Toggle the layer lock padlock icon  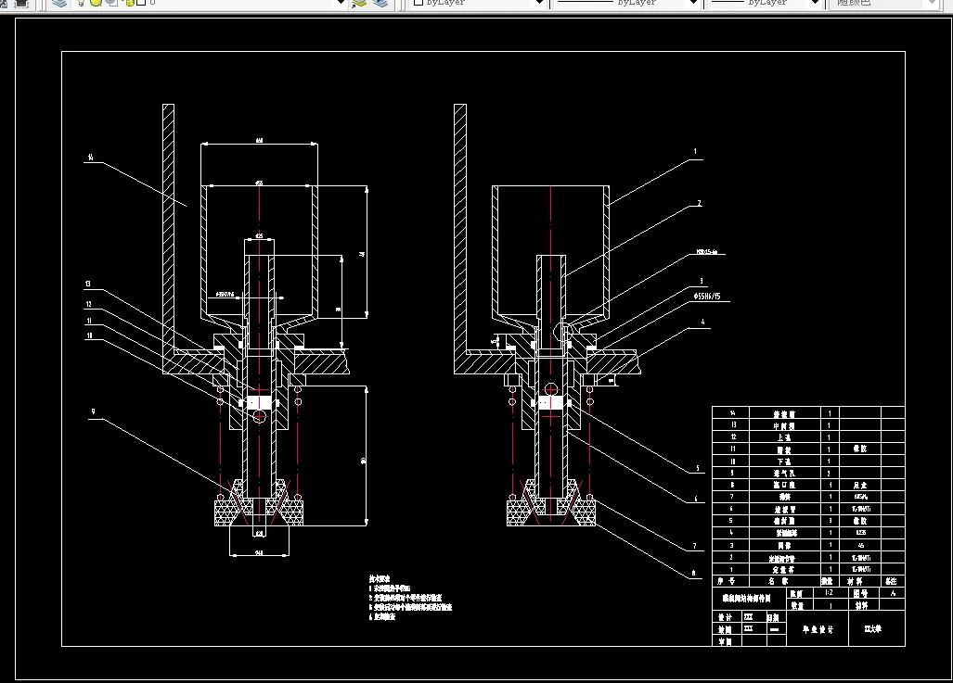tap(129, 3)
